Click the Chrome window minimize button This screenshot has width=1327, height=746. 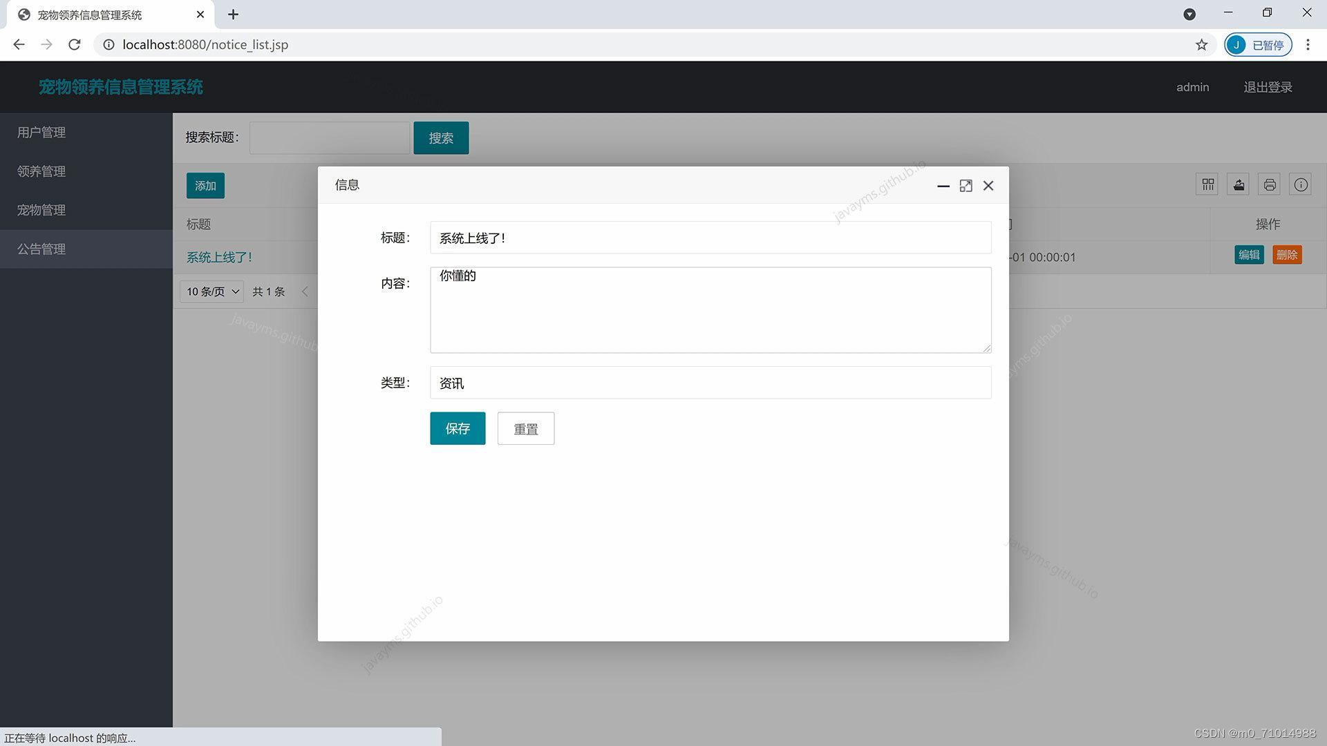[x=1228, y=13]
